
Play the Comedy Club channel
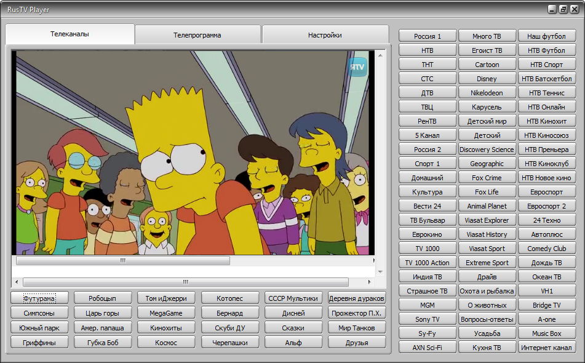(547, 249)
